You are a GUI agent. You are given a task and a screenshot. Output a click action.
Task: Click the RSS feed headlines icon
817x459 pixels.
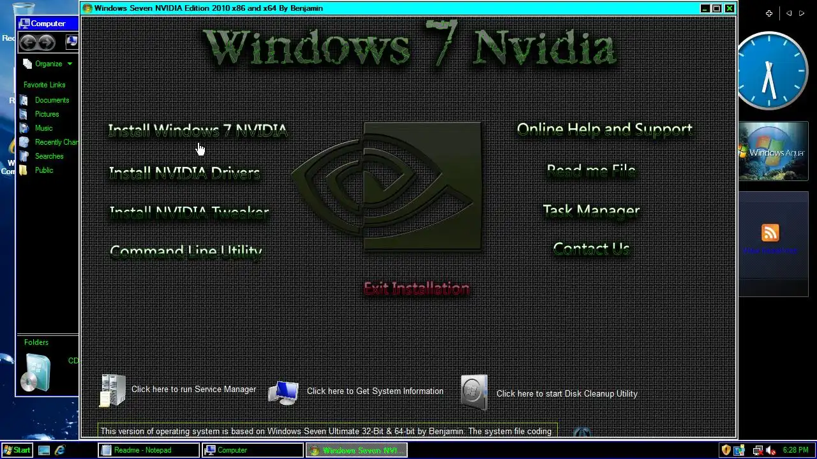click(x=770, y=233)
